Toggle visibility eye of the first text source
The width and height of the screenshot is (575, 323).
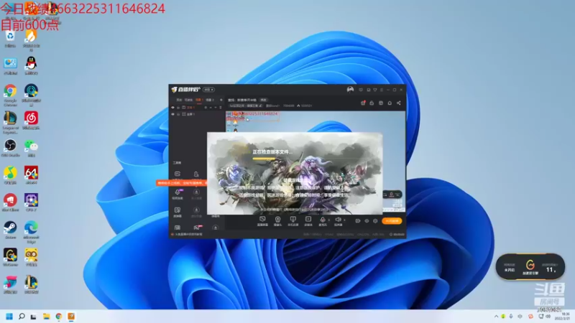pyautogui.click(x=172, y=108)
